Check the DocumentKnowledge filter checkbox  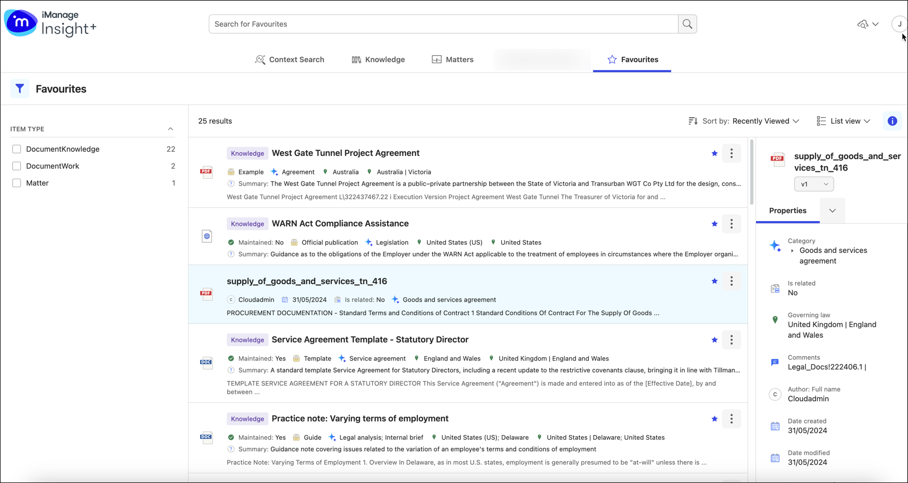coord(16,149)
